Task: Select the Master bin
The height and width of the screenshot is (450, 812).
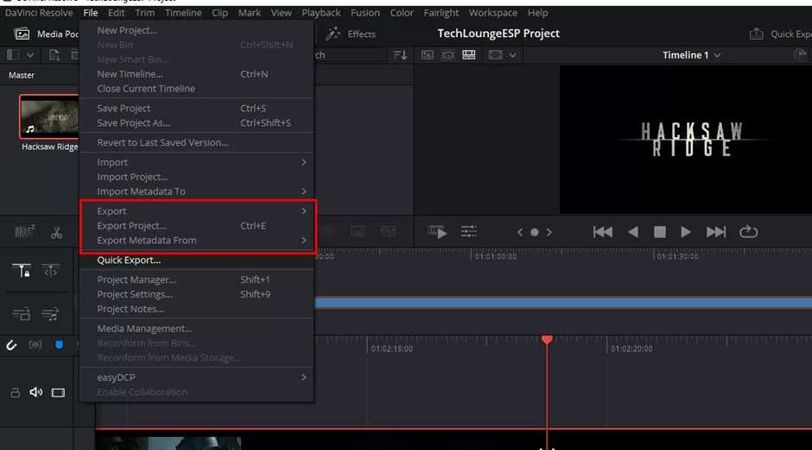Action: point(22,75)
